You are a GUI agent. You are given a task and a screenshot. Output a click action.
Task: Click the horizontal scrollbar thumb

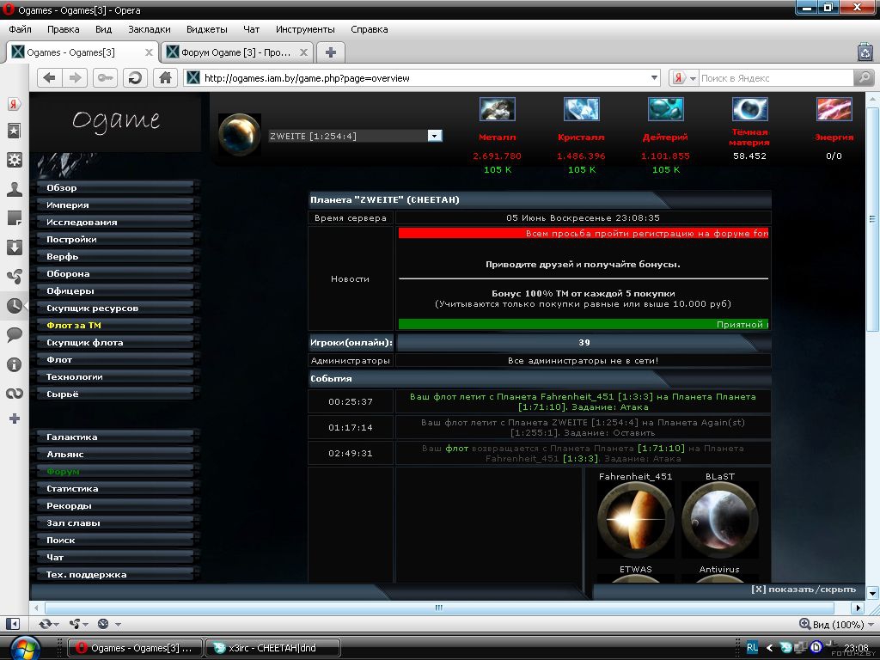pos(439,608)
